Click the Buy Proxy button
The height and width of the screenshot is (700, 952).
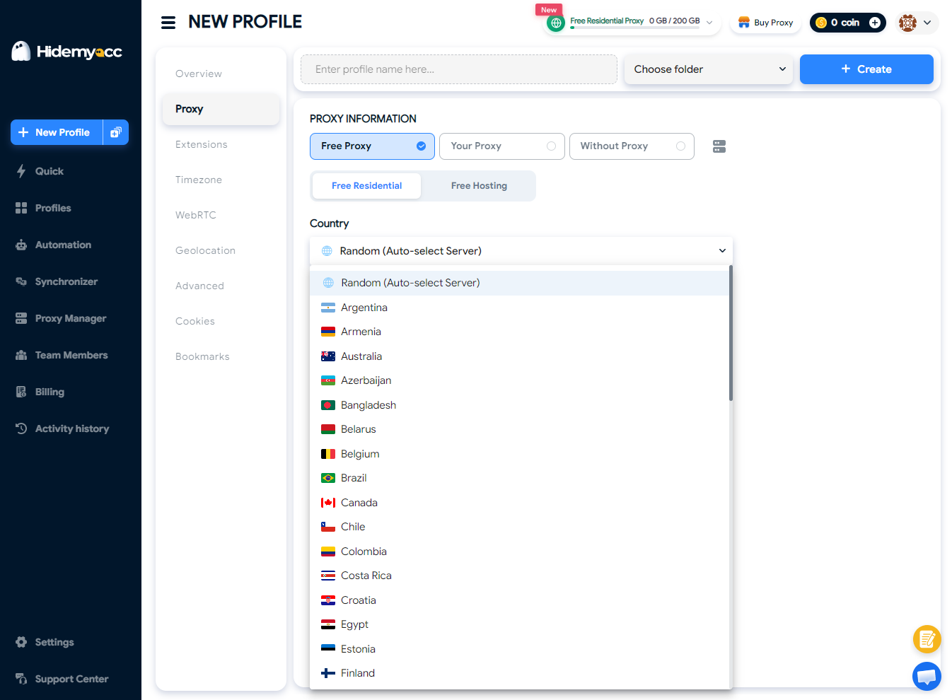tap(765, 23)
